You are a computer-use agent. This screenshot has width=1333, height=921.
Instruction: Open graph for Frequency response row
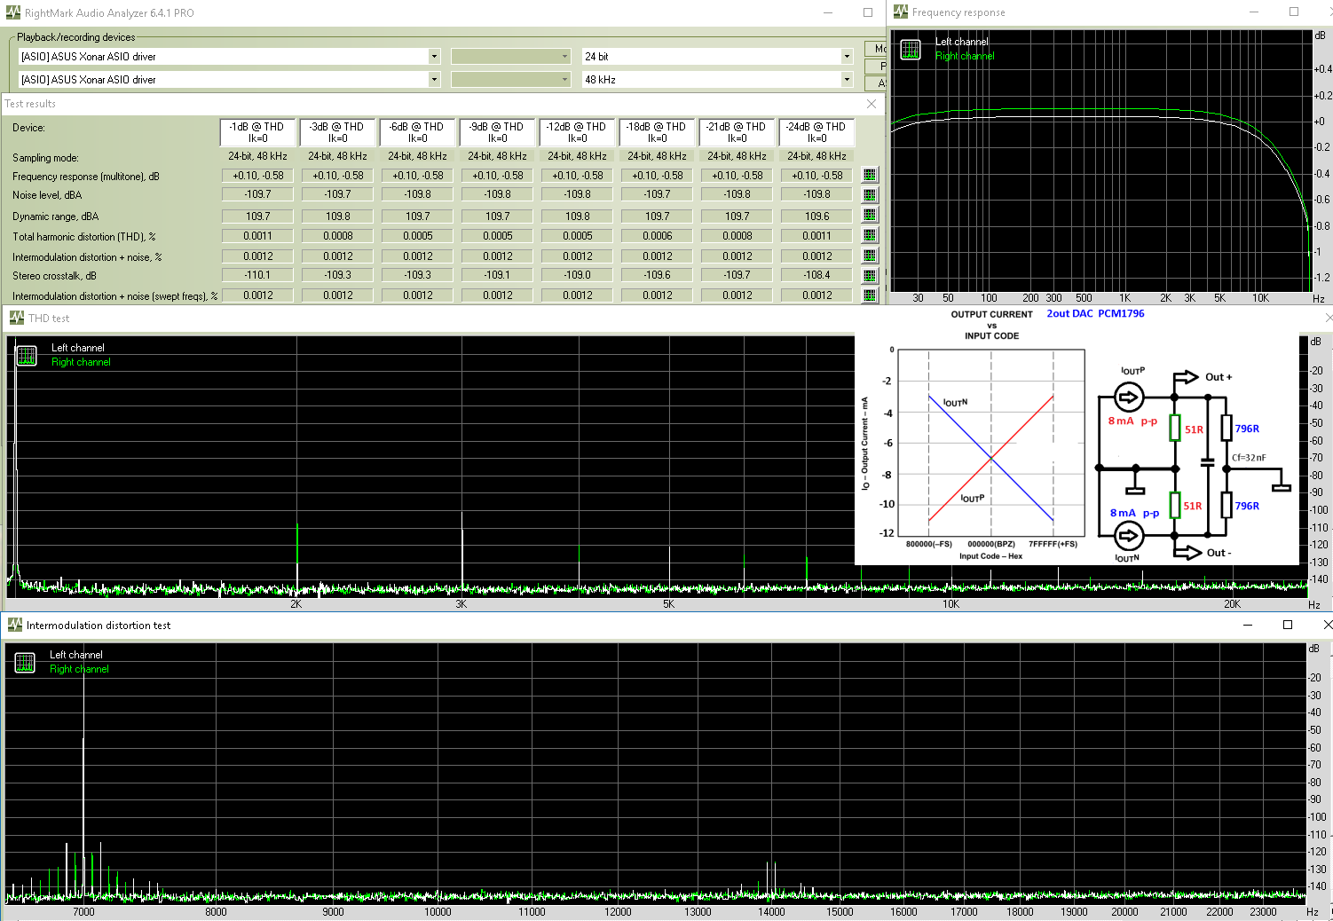870,176
